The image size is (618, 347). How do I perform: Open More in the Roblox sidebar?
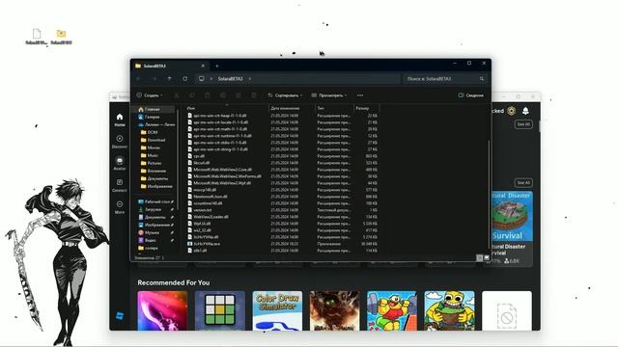pyautogui.click(x=120, y=207)
